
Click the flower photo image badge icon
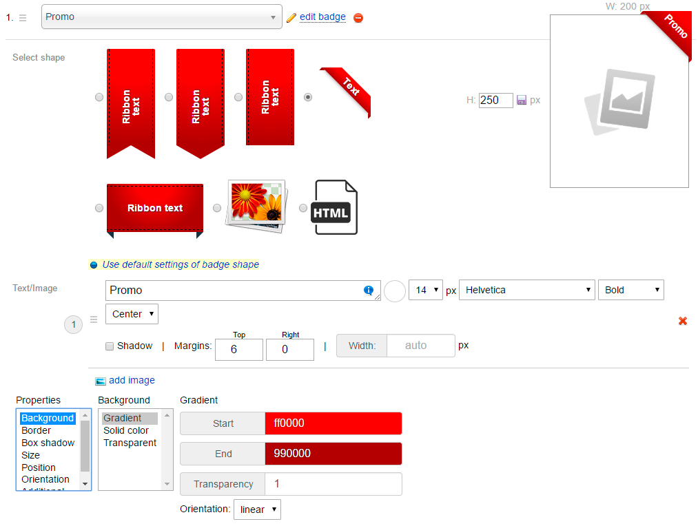256,207
